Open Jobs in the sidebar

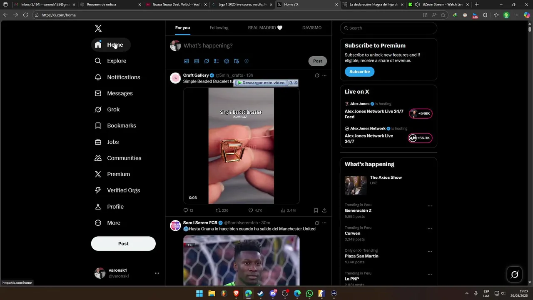[x=107, y=142]
